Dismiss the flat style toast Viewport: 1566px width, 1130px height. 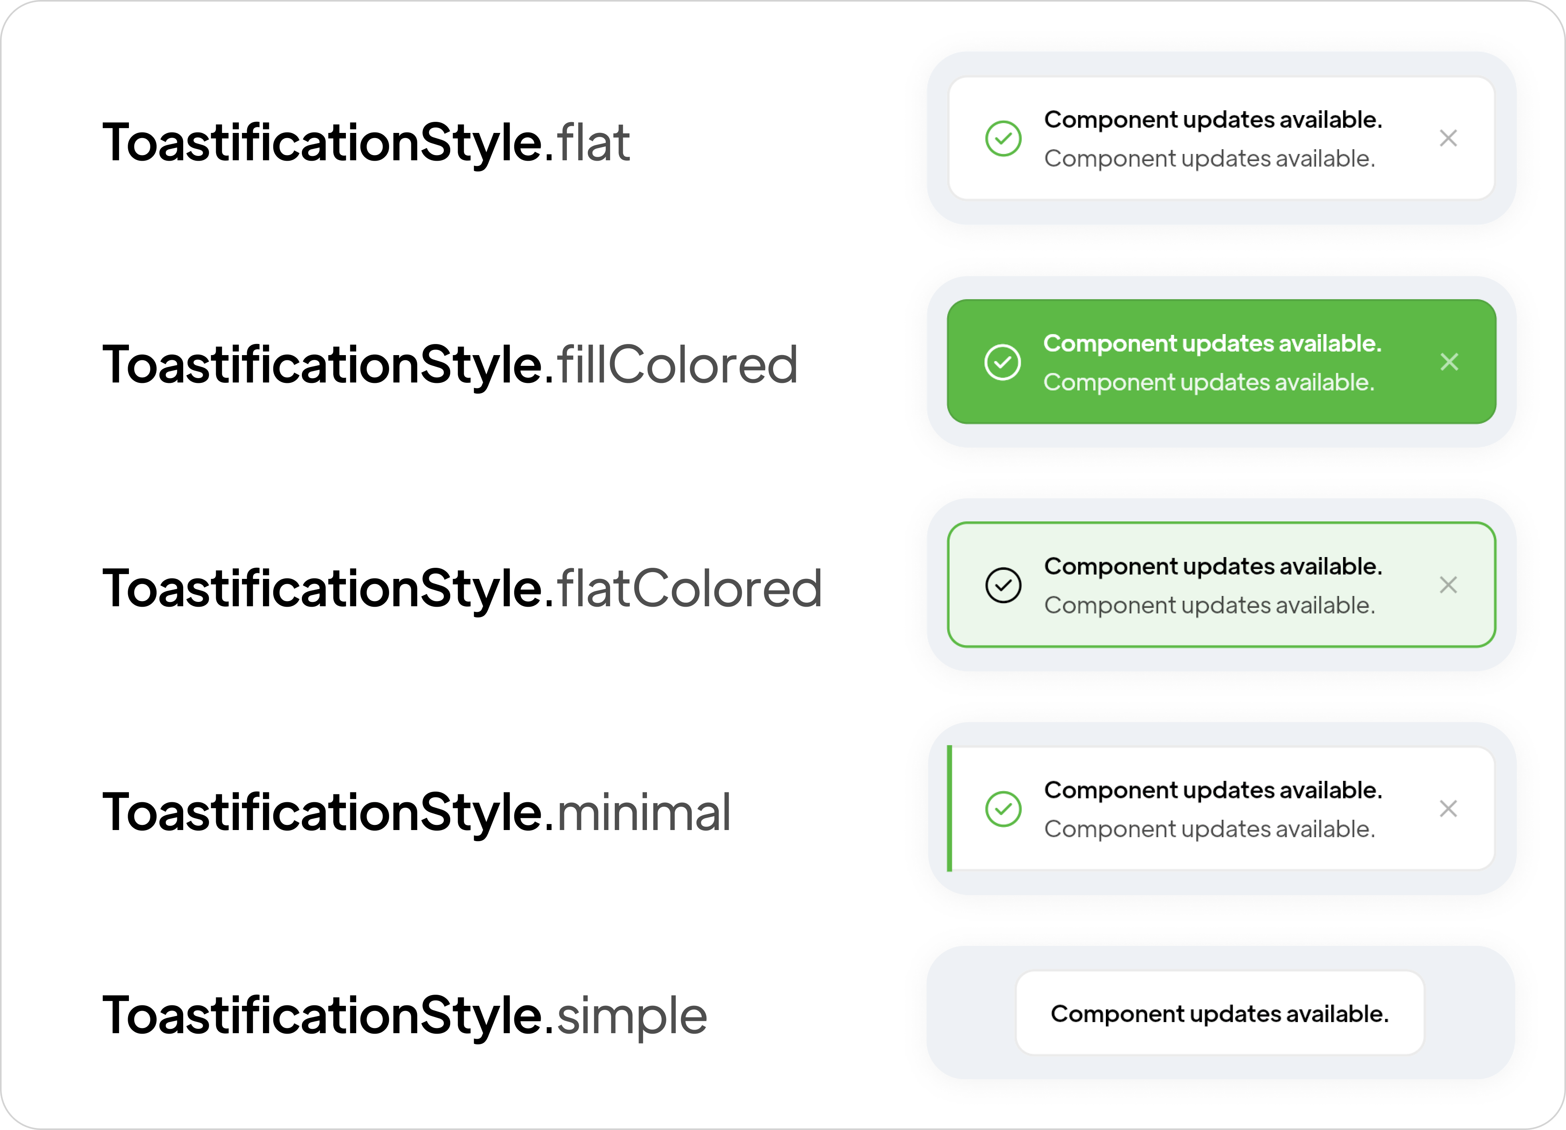tap(1448, 138)
